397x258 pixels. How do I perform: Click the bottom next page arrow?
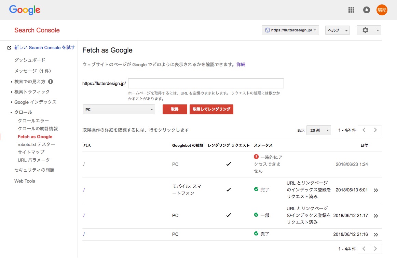pyautogui.click(x=376, y=249)
